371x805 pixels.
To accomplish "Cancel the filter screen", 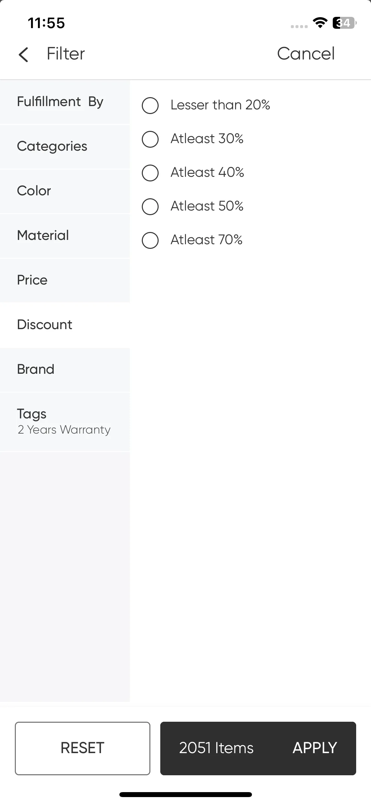I will pyautogui.click(x=306, y=54).
